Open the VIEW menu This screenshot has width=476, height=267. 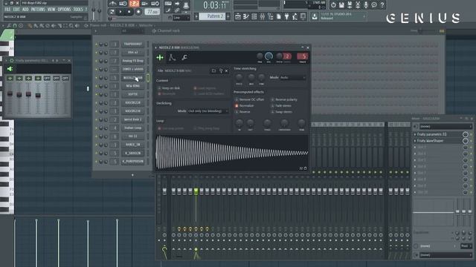51,10
